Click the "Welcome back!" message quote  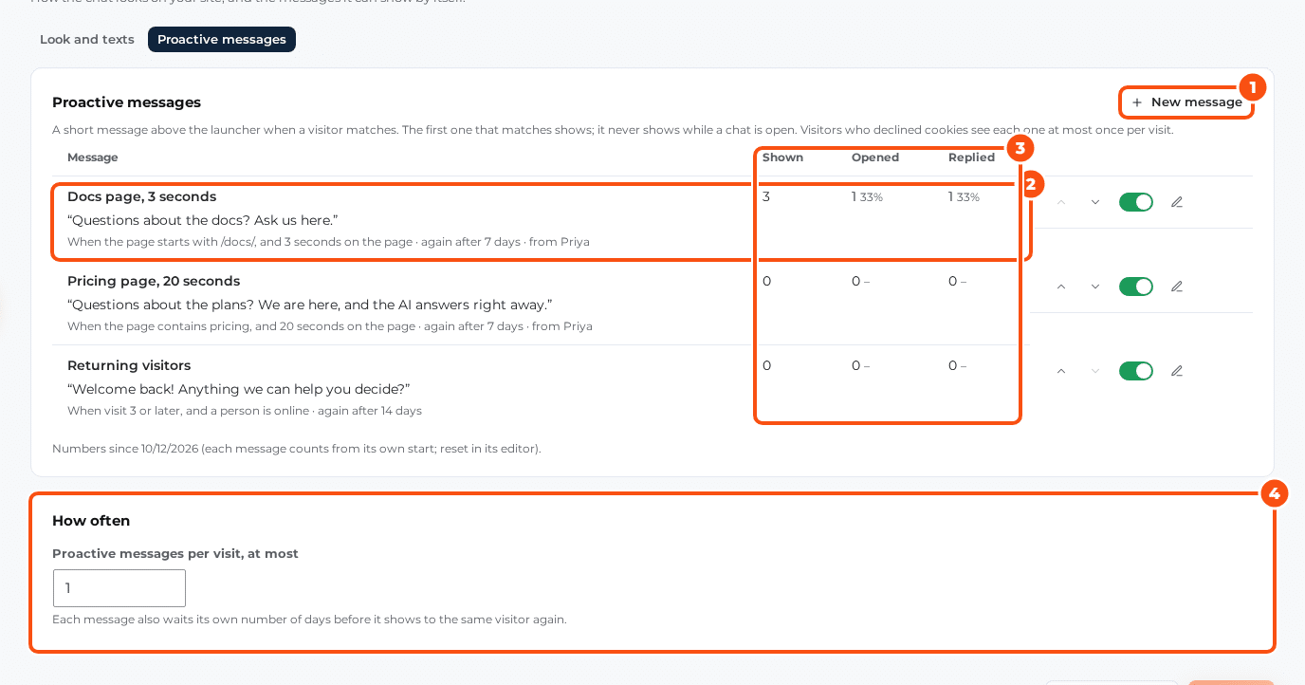[x=239, y=390]
